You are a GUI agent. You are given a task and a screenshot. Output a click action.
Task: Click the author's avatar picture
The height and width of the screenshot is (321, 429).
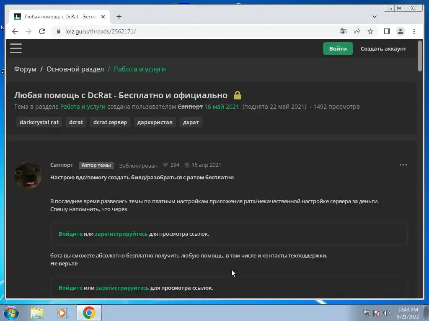[x=28, y=175]
